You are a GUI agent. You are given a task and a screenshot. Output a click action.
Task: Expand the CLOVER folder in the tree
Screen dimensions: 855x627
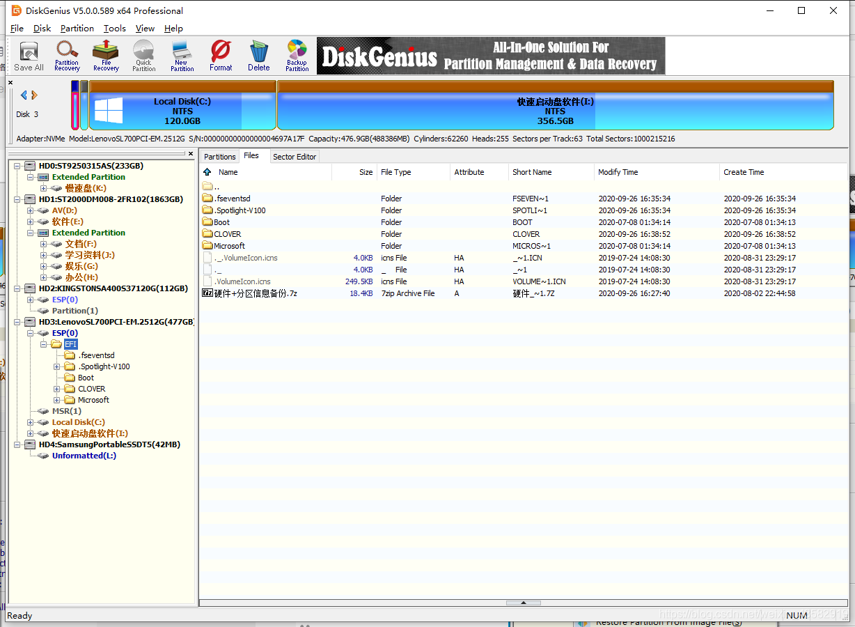pyautogui.click(x=56, y=389)
